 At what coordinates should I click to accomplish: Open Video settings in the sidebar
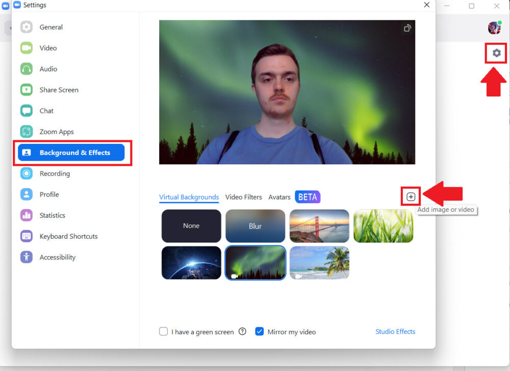pos(51,48)
